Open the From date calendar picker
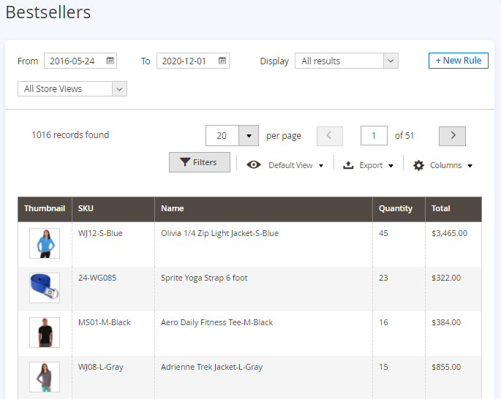Image resolution: width=501 pixels, height=399 pixels. pyautogui.click(x=110, y=61)
